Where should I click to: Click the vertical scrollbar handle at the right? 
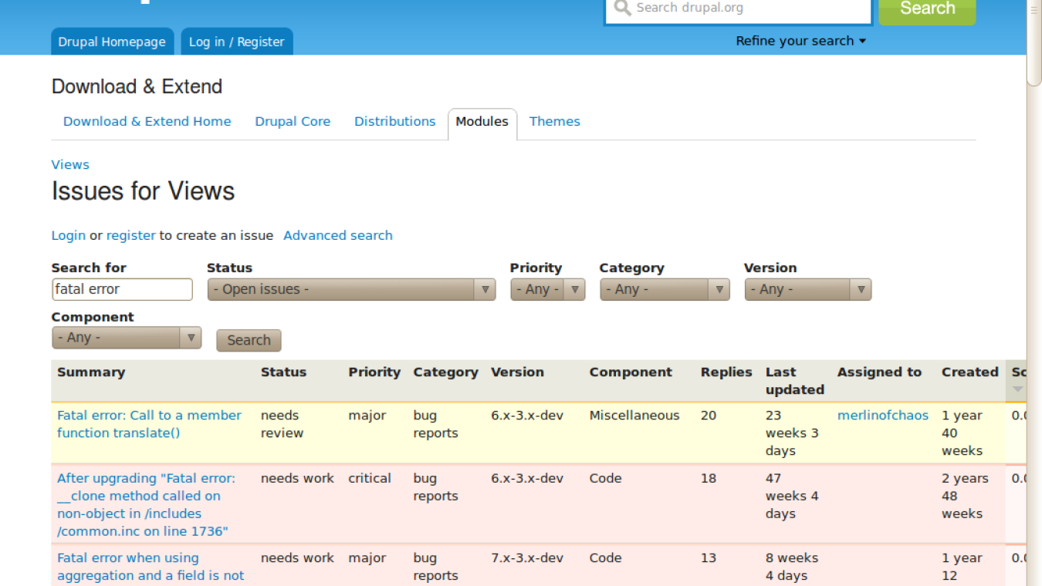[x=1034, y=42]
